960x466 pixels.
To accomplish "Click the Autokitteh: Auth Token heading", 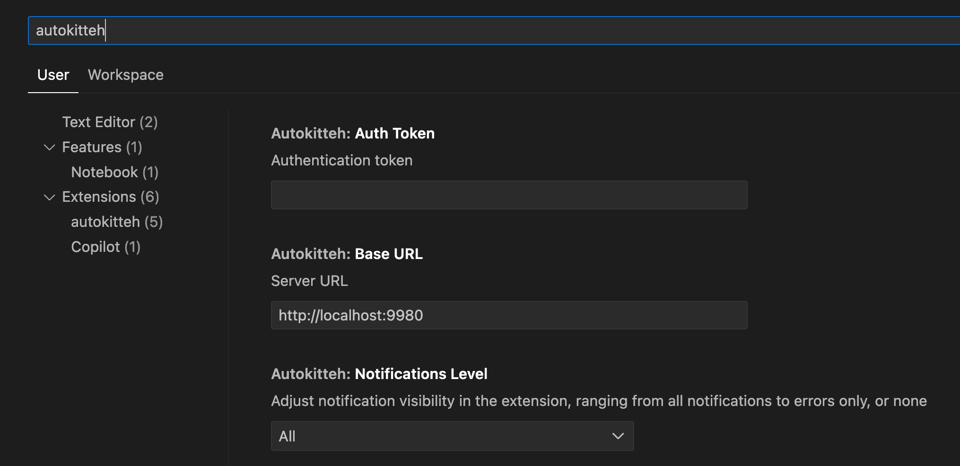I will tap(353, 134).
